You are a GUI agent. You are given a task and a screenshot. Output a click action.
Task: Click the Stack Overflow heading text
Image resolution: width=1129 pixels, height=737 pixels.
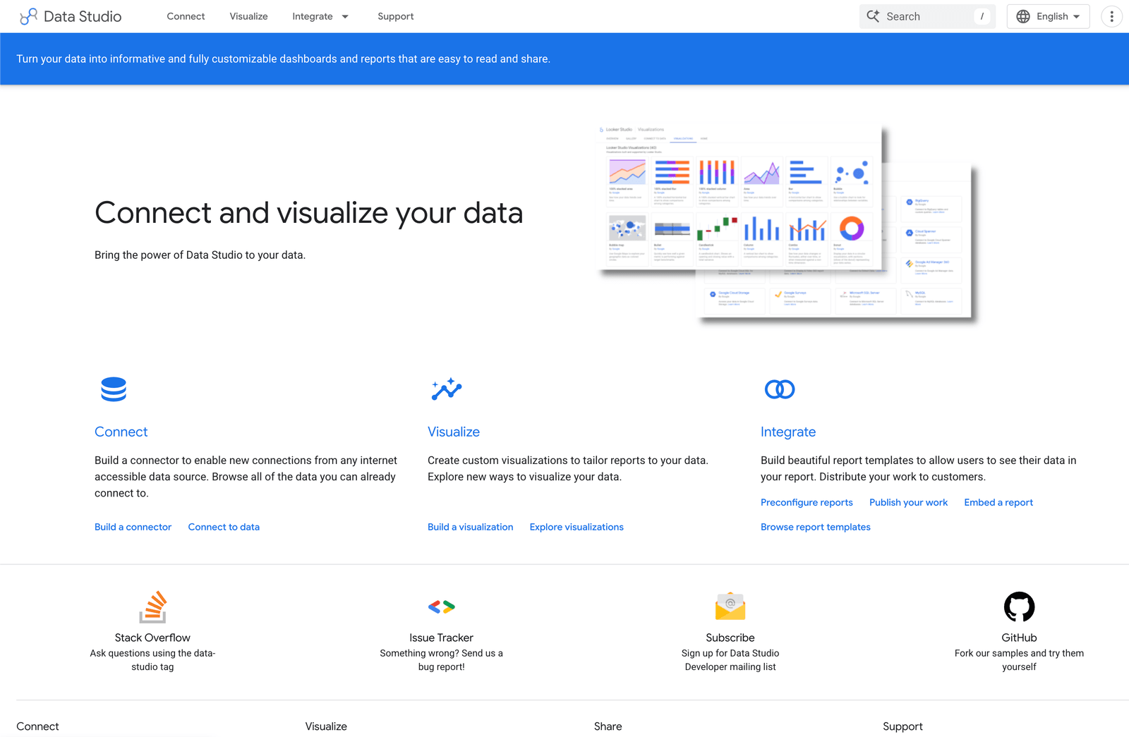pos(152,638)
